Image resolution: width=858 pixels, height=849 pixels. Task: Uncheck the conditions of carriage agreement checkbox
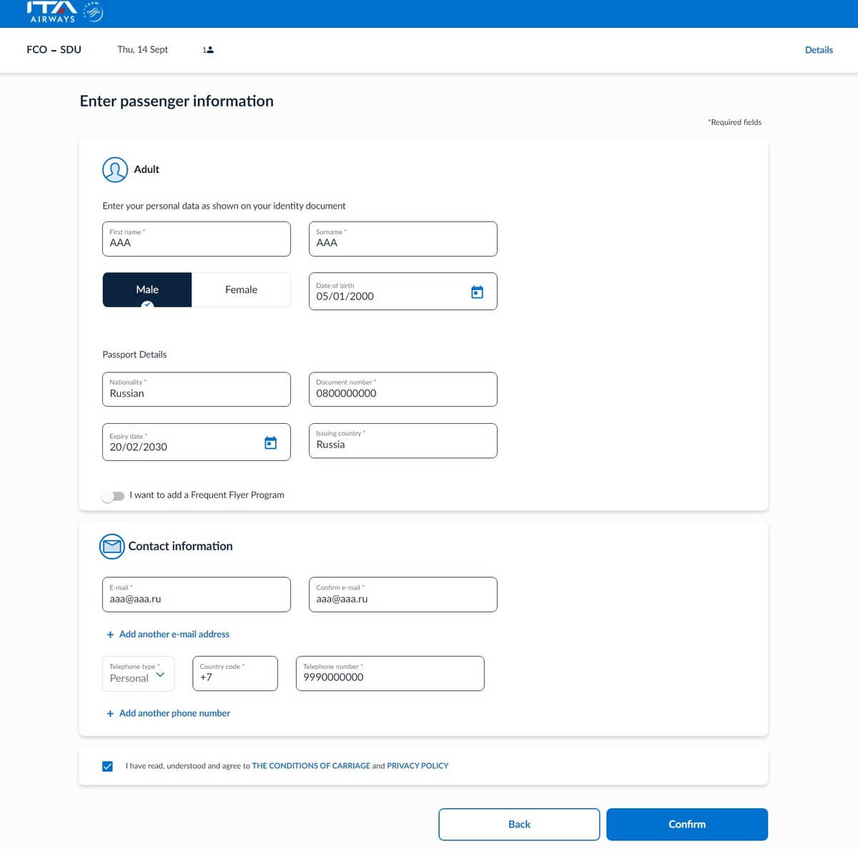click(107, 766)
